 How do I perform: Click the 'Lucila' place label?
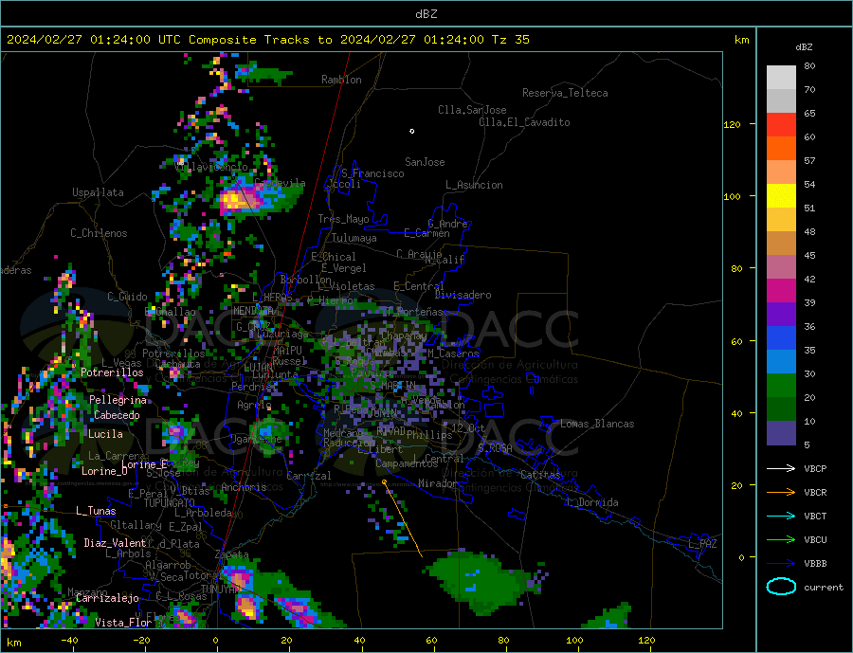[105, 434]
